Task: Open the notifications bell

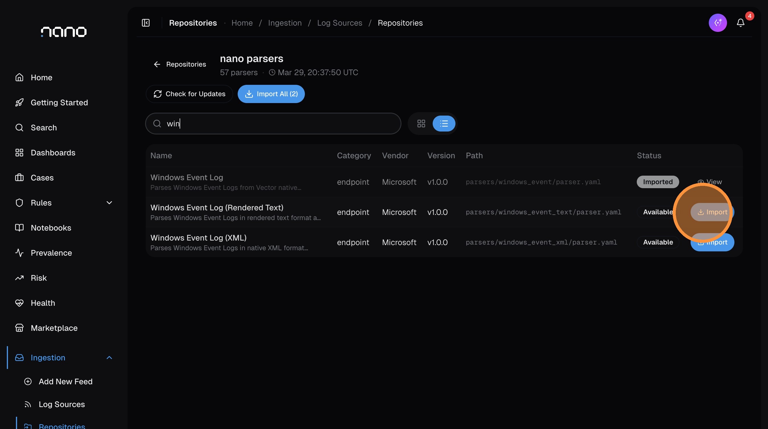Action: pos(741,23)
